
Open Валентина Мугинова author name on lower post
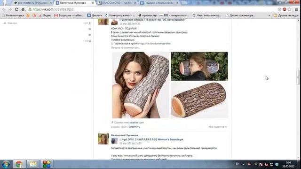124,135
